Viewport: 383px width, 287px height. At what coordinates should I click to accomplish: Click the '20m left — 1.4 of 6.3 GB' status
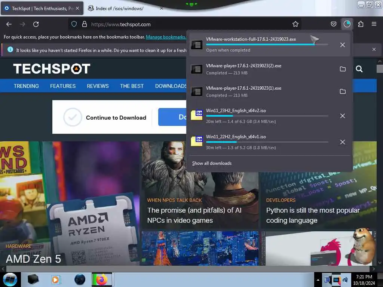[241, 121]
